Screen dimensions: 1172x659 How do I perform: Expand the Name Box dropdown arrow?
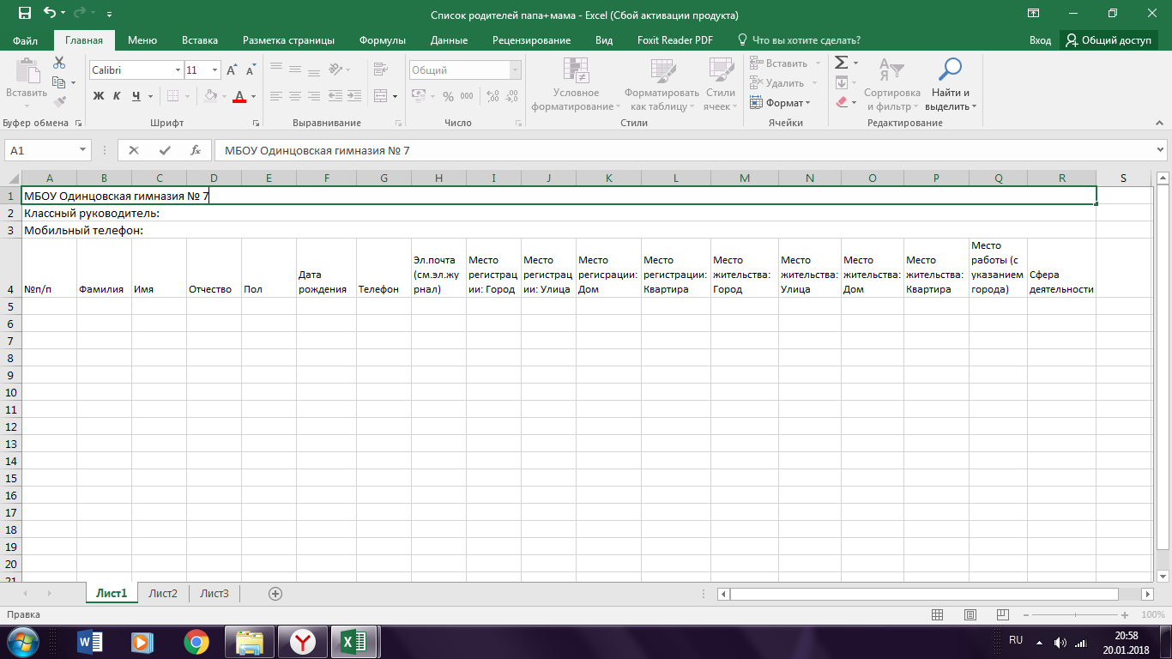[x=83, y=150]
